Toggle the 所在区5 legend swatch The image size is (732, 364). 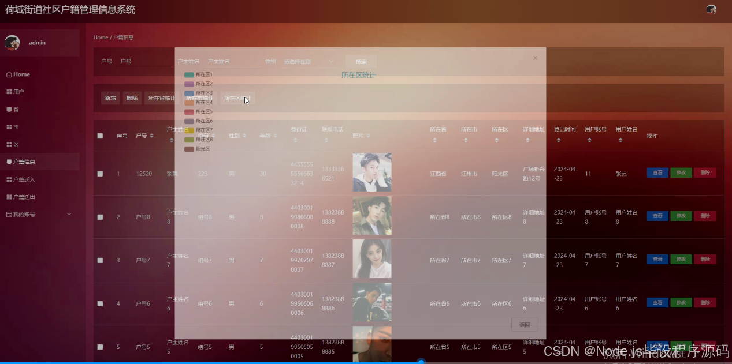pyautogui.click(x=189, y=111)
